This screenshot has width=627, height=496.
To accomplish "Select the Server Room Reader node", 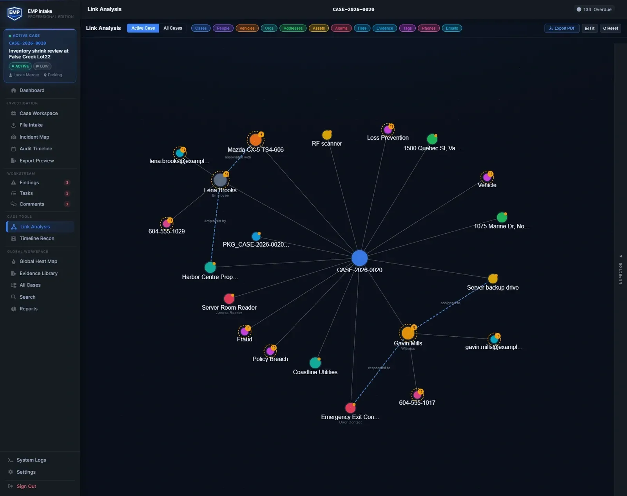I will tap(229, 298).
